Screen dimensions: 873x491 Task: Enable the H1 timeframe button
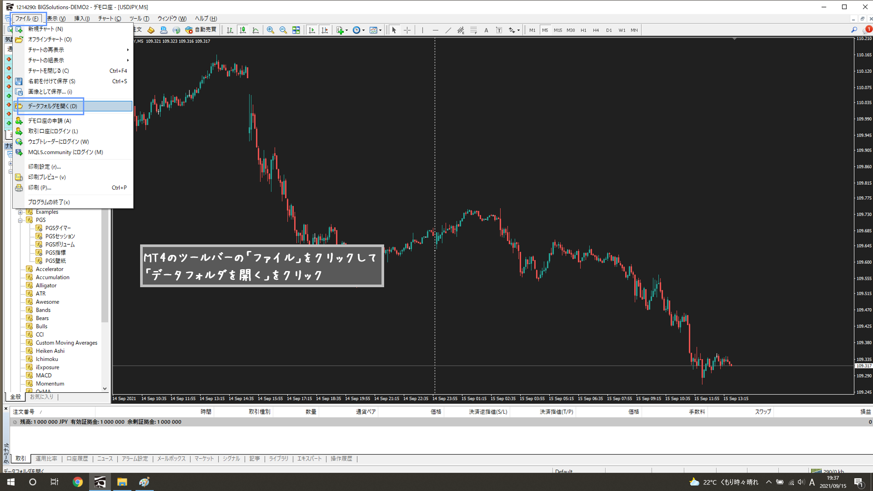point(583,30)
